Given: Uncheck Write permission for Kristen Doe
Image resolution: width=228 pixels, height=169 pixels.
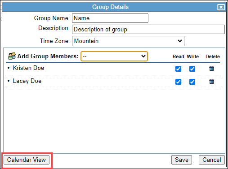Looking at the screenshot, I should click(192, 69).
